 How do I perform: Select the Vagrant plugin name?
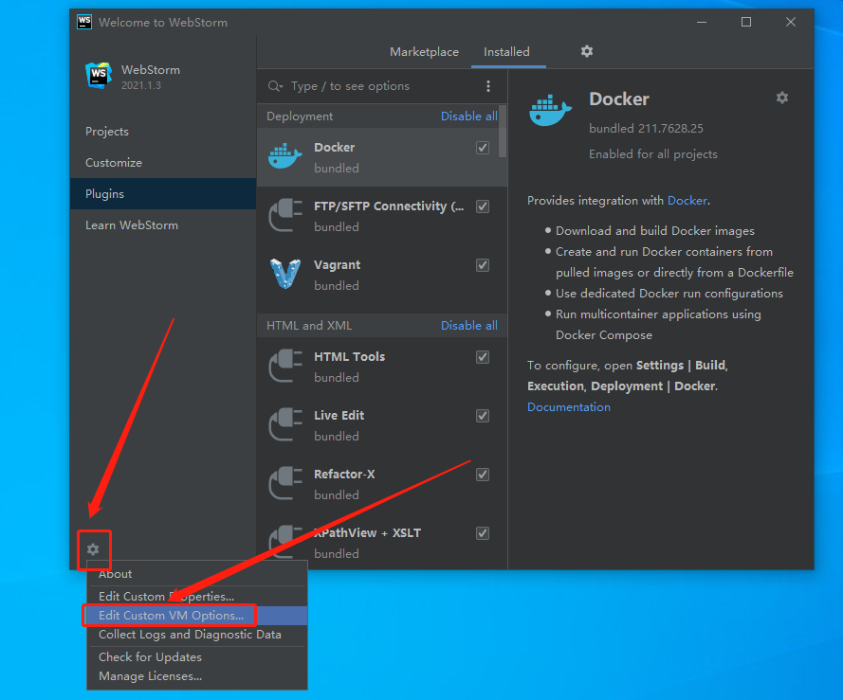(x=337, y=265)
